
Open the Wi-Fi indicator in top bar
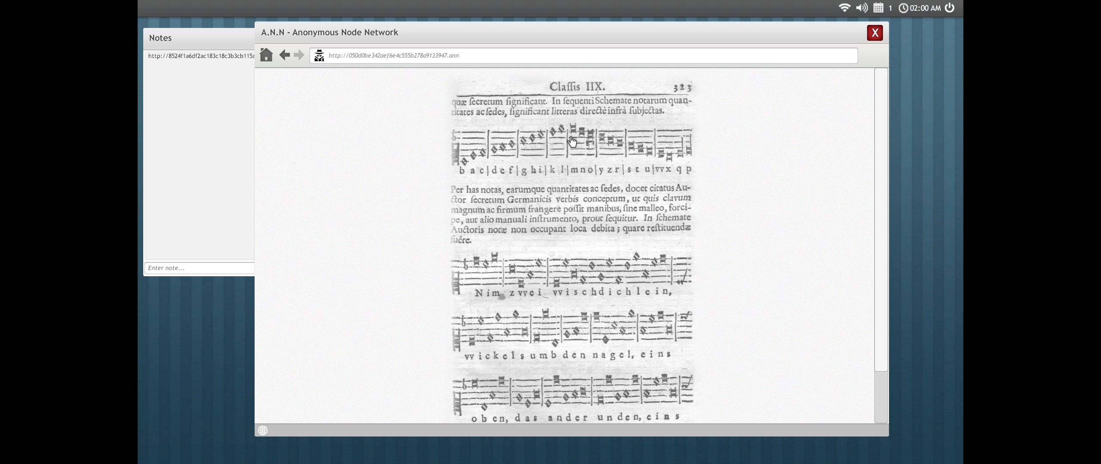click(x=844, y=8)
